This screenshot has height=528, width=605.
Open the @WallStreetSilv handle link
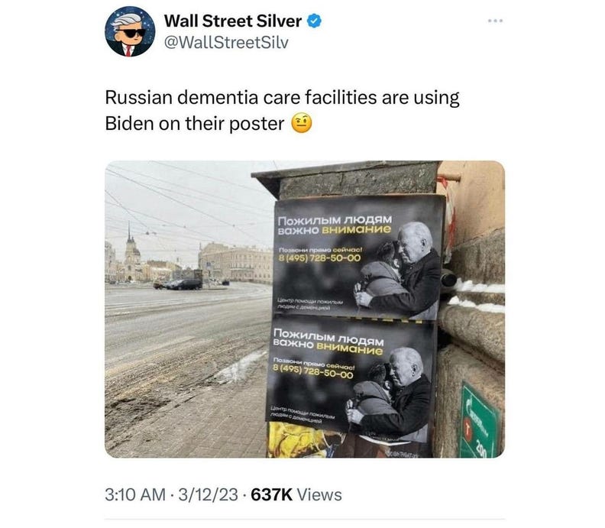pyautogui.click(x=226, y=43)
